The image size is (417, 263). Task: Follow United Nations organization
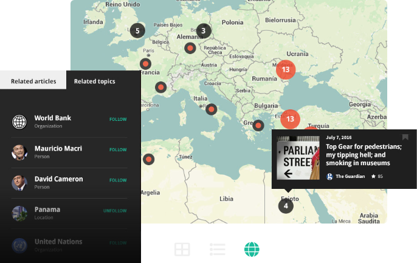[x=118, y=243]
